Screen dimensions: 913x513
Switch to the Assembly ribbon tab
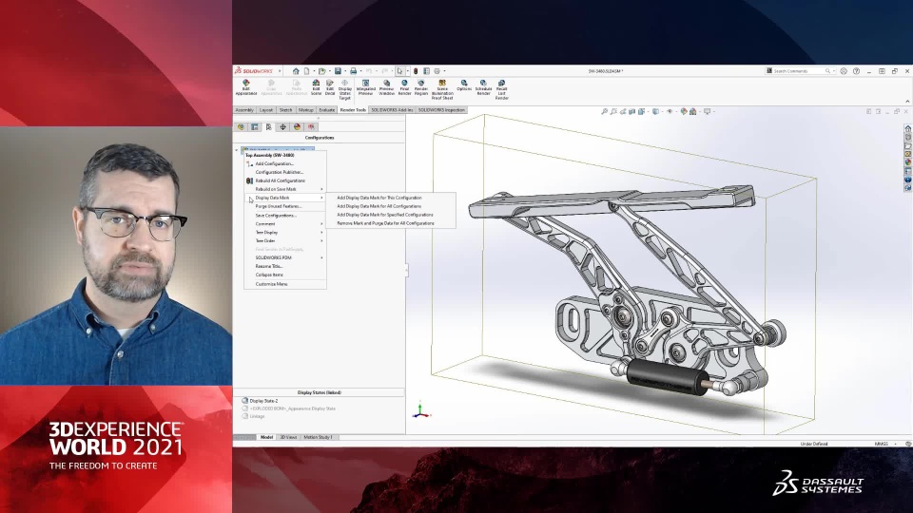pyautogui.click(x=244, y=110)
